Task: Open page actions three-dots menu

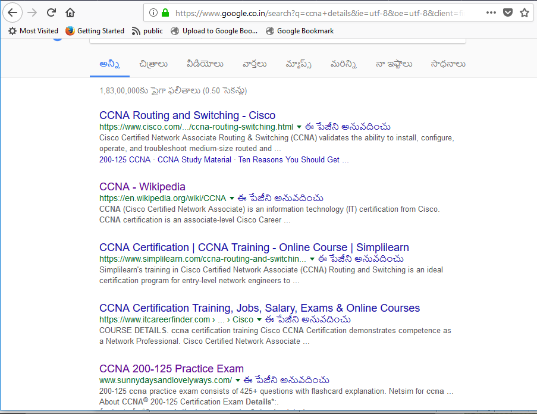Action: (491, 12)
